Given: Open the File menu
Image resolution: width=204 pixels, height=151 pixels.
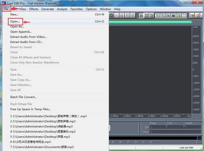Looking at the screenshot, I should point(6,9).
